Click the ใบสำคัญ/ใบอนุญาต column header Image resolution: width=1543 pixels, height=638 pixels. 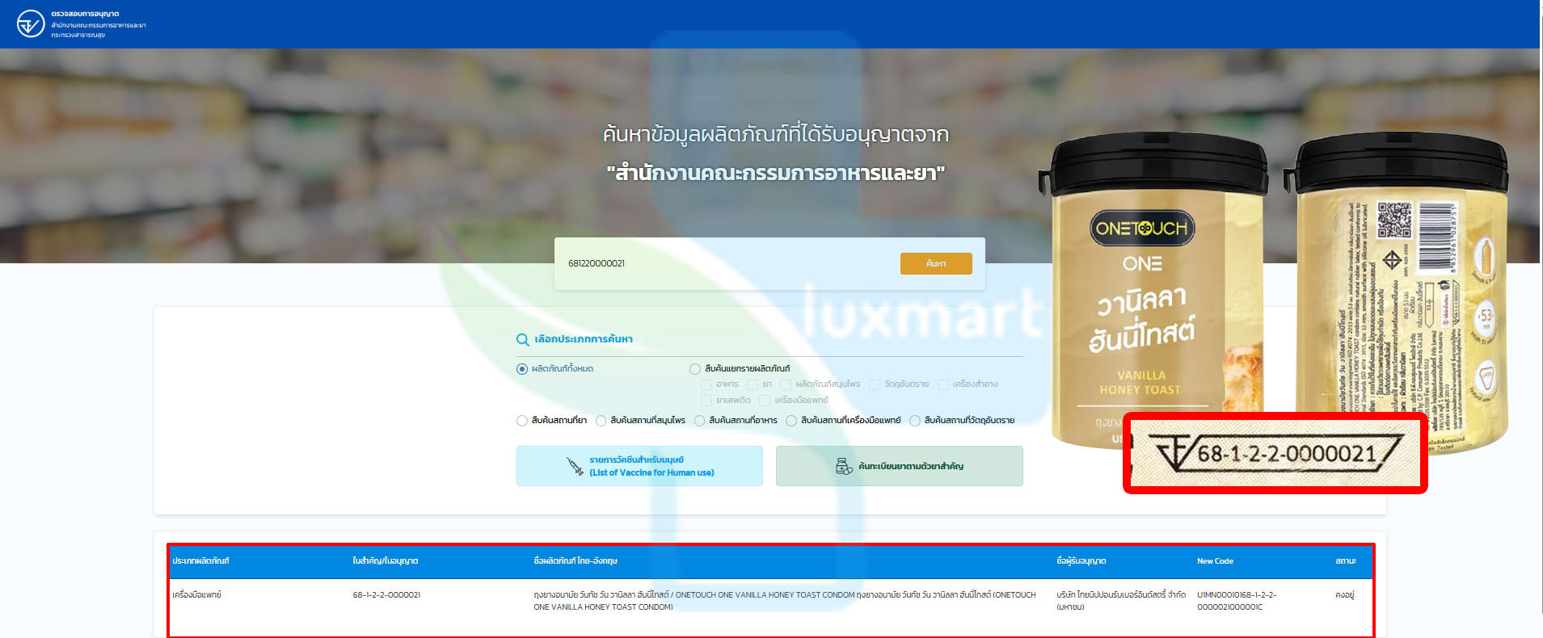[385, 561]
